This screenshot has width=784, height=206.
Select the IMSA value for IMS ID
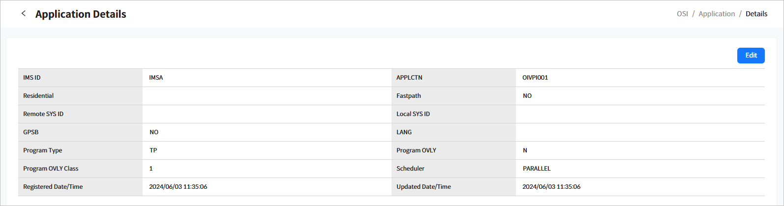point(156,78)
